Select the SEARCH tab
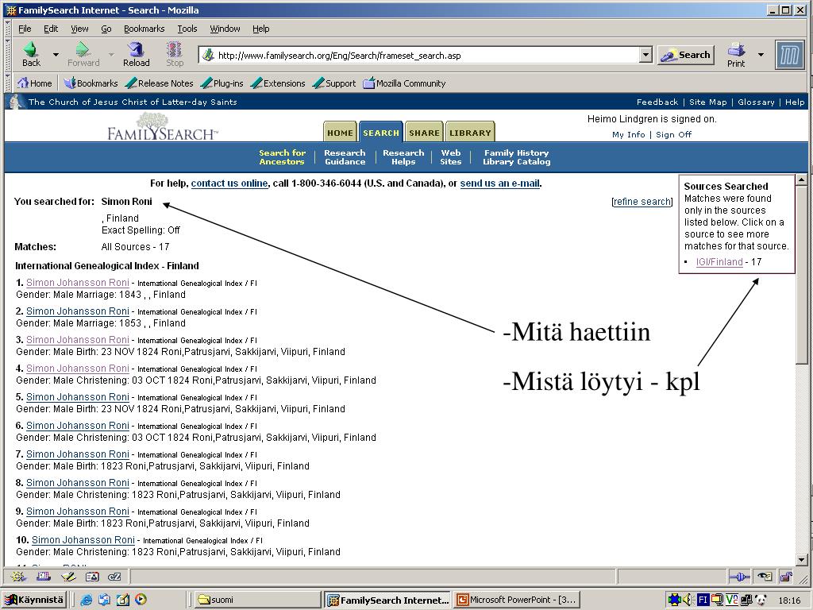Image resolution: width=813 pixels, height=610 pixels. pyautogui.click(x=381, y=133)
